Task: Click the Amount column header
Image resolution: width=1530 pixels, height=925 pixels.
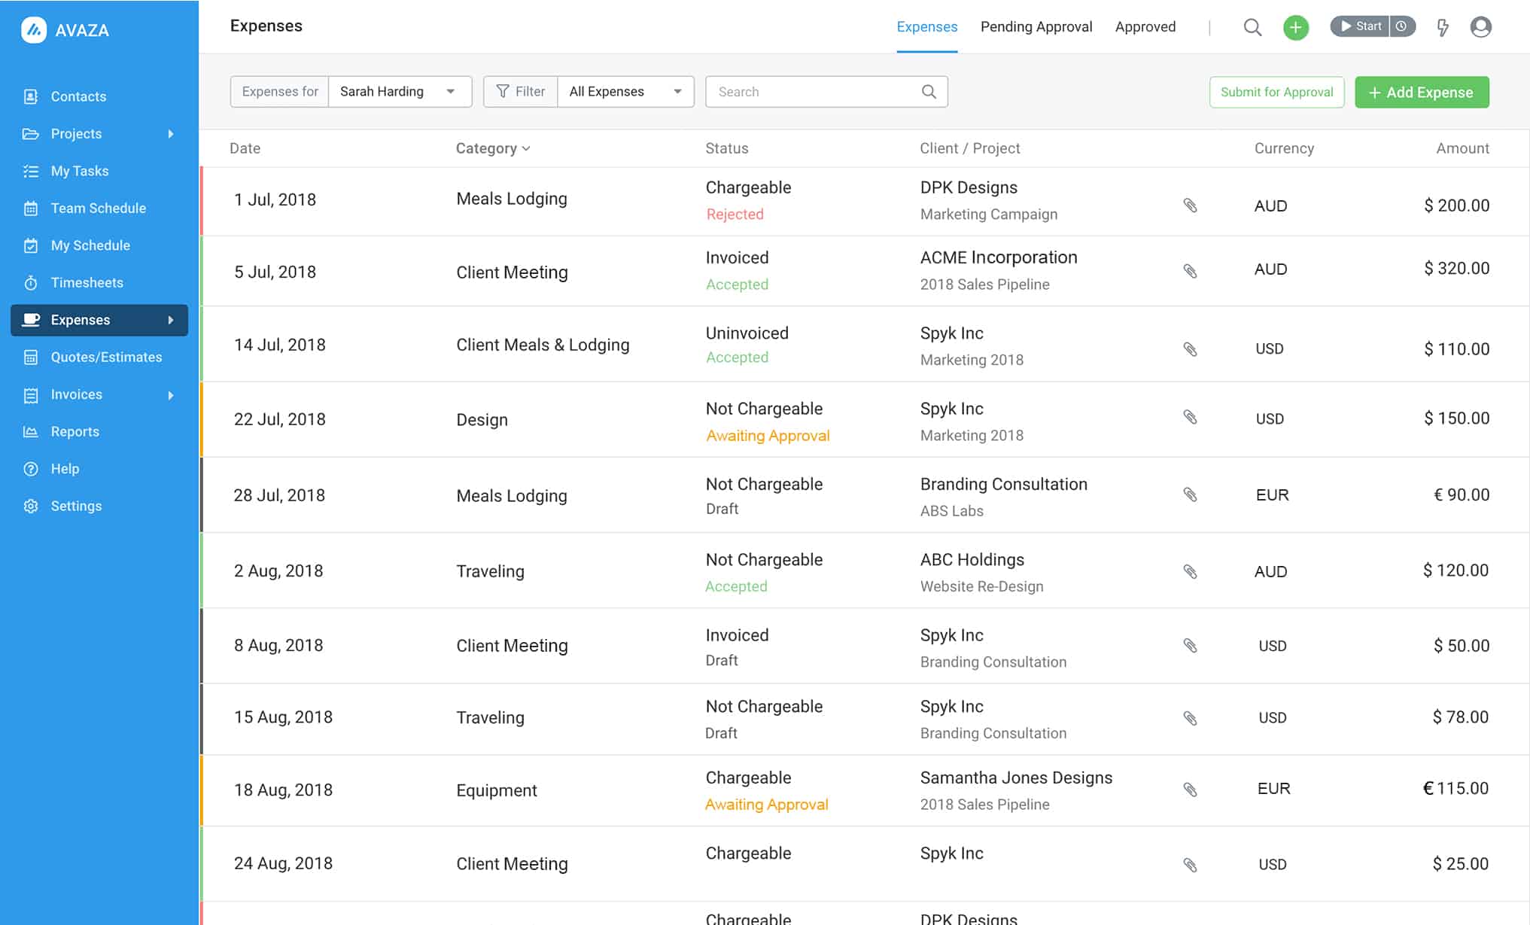Action: click(x=1462, y=148)
